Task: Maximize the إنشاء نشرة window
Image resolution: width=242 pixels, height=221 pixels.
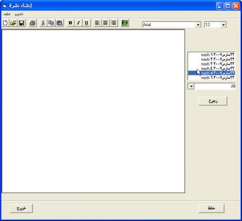Action: pos(228,6)
